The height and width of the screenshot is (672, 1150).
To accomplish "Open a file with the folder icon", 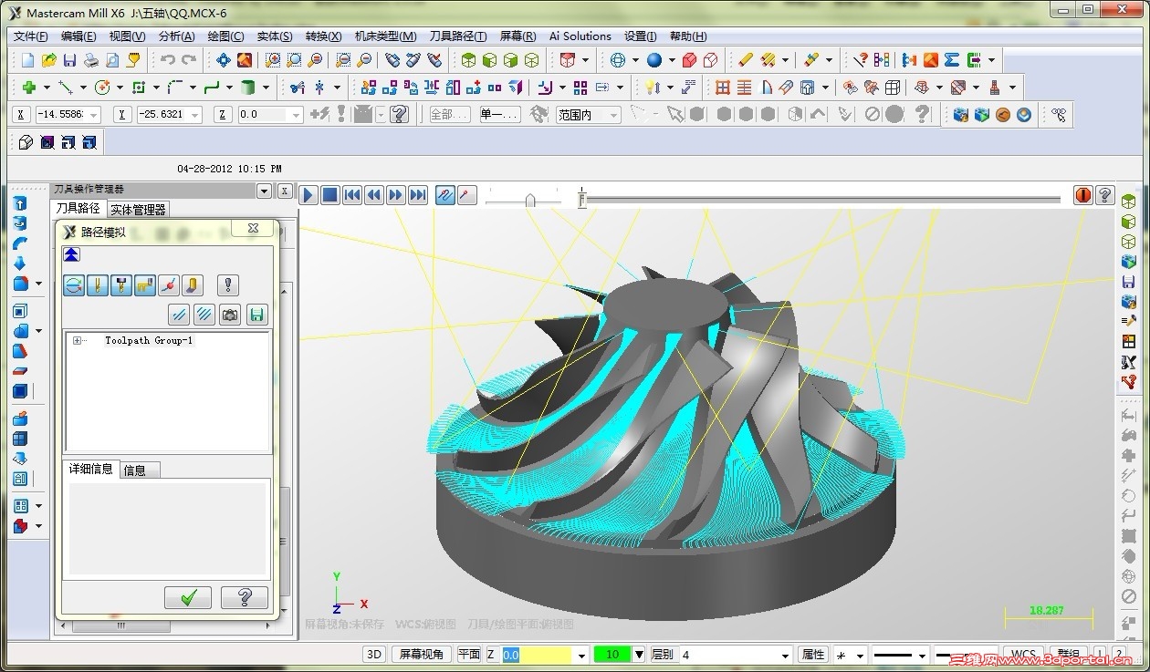I will pos(48,60).
